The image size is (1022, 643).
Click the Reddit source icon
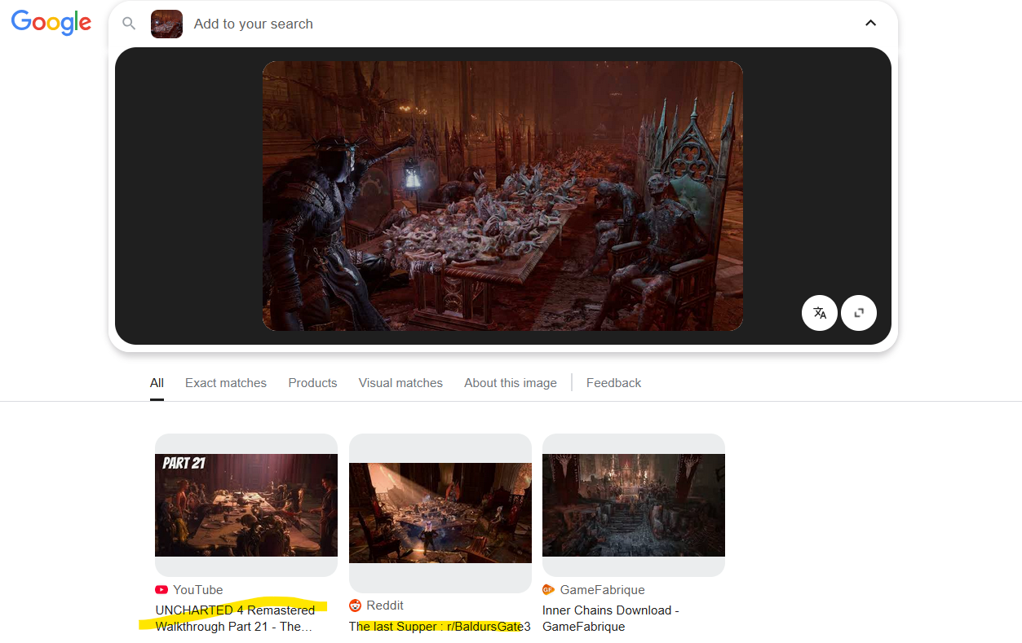[x=356, y=606]
